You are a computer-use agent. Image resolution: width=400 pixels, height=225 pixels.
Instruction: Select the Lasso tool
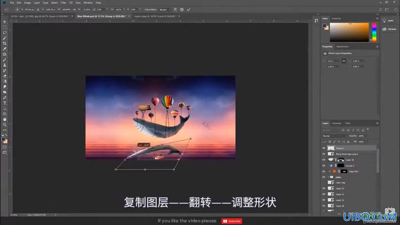[x=5, y=33]
